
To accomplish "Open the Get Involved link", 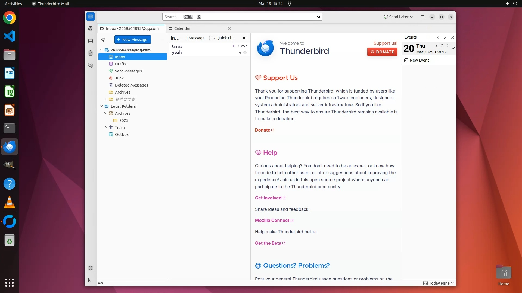I will [268, 198].
